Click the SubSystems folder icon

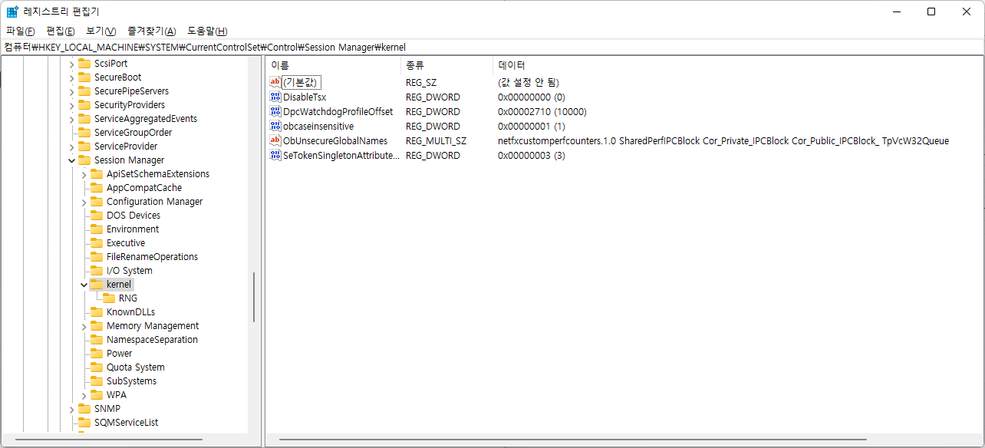(x=96, y=381)
